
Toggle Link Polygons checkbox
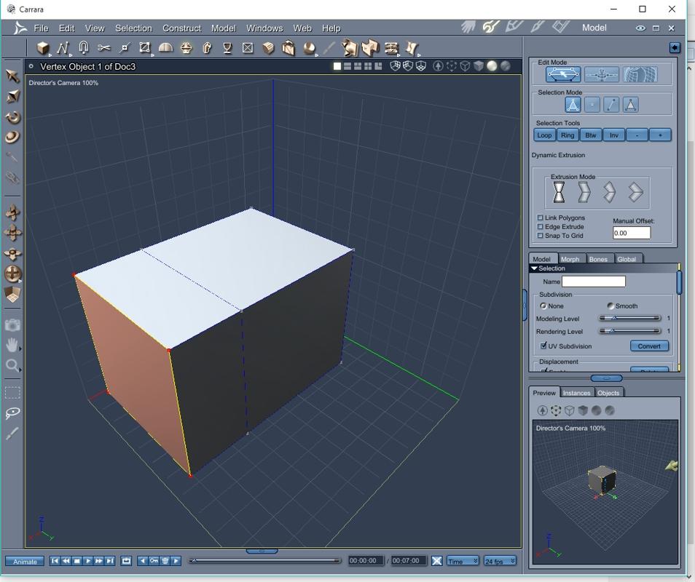540,218
